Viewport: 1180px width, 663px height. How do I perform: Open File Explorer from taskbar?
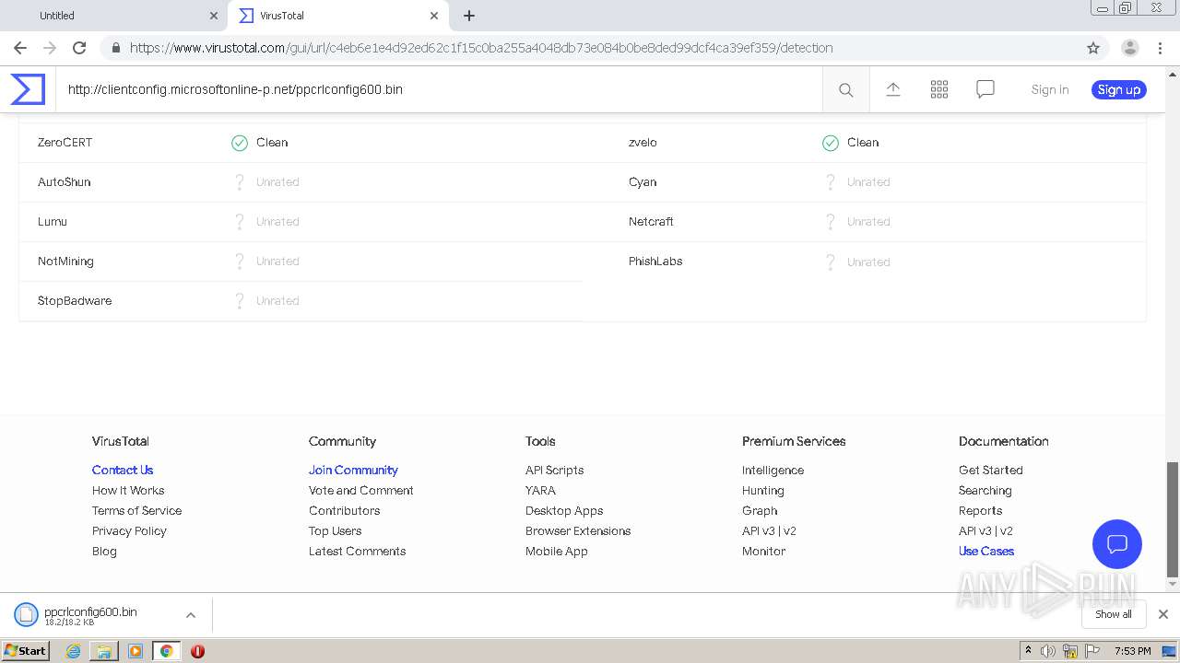click(x=104, y=651)
